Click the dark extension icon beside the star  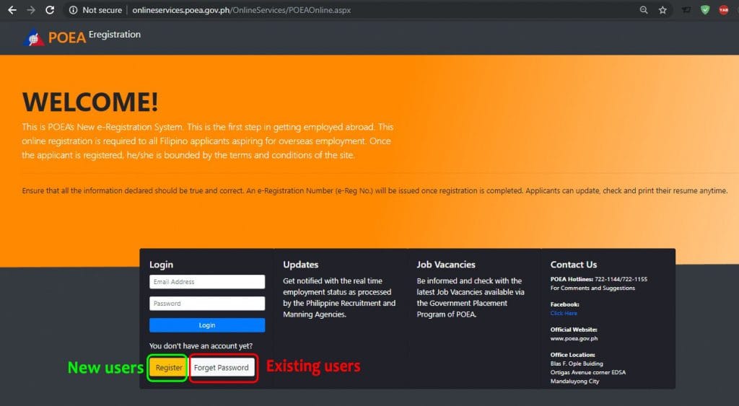point(686,10)
